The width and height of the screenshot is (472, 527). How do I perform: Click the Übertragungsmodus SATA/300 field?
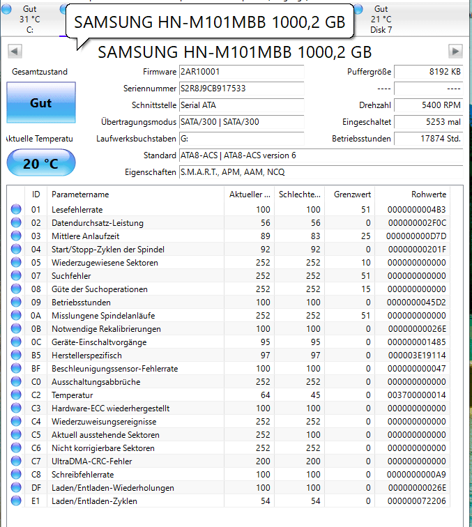(241, 122)
